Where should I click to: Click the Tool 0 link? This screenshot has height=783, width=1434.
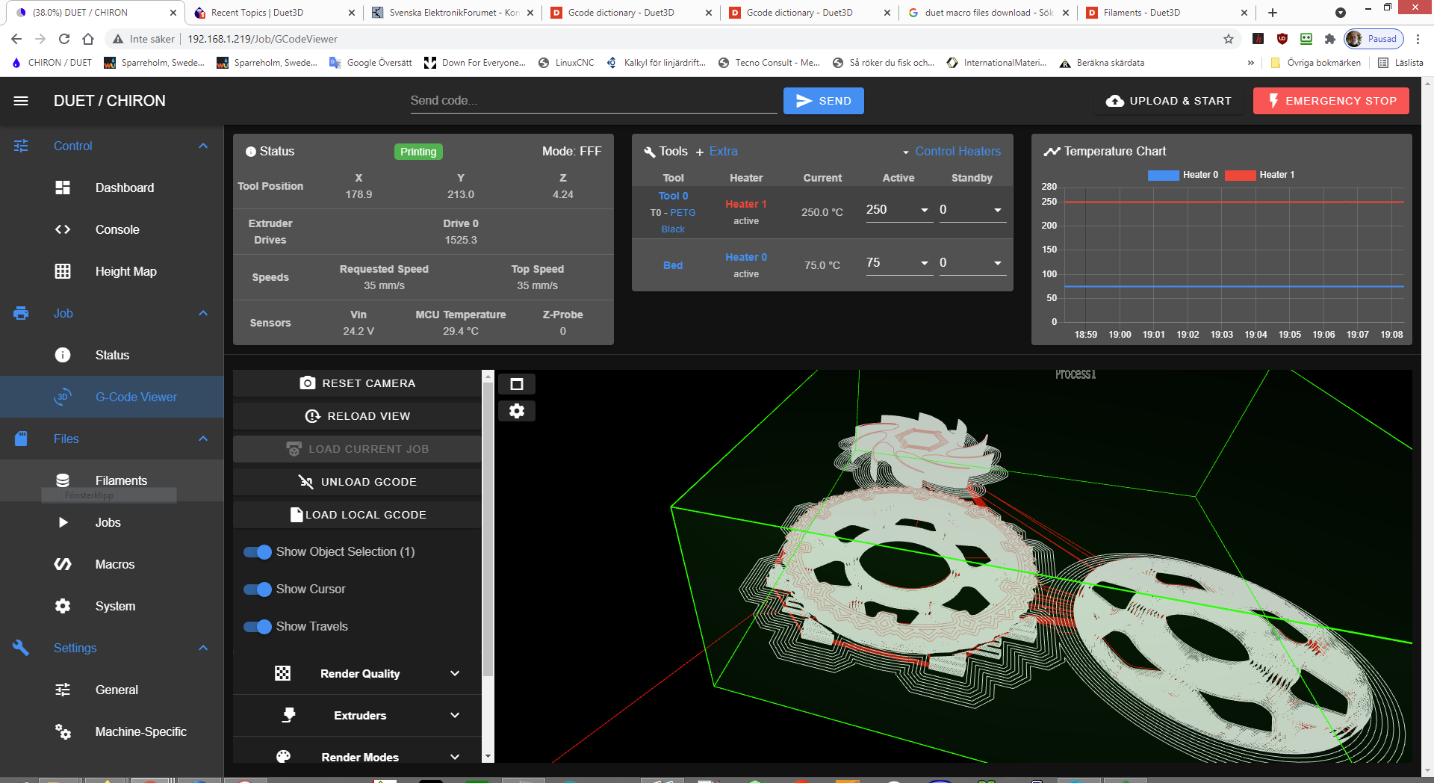[x=673, y=196]
